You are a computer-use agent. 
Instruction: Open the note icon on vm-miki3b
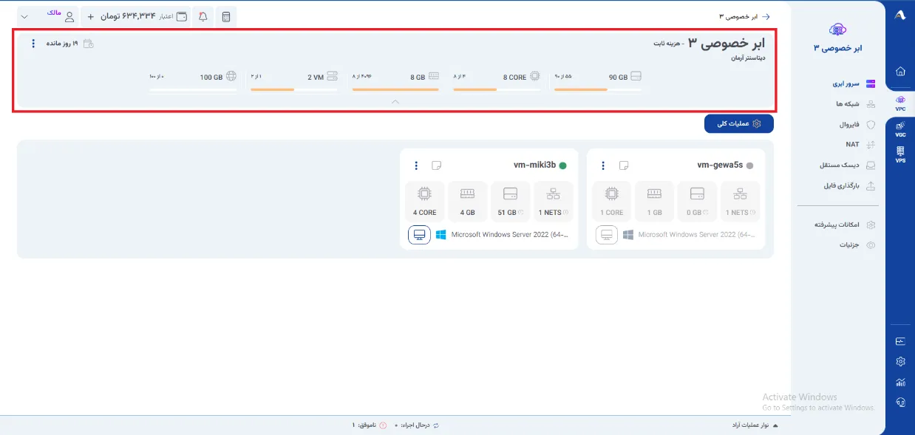tap(437, 165)
